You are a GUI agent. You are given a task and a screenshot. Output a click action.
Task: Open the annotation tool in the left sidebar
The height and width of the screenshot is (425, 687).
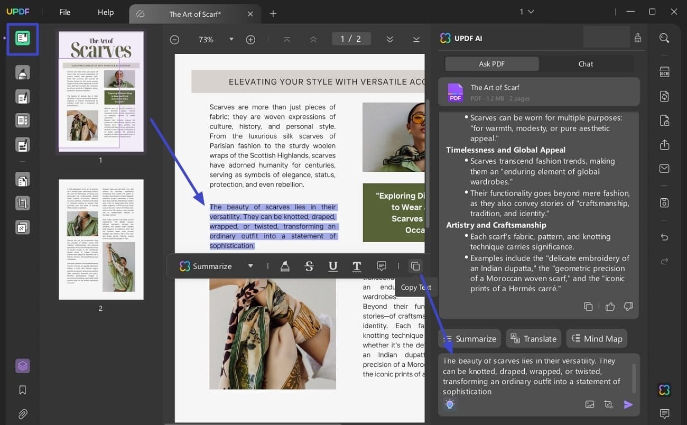click(23, 72)
